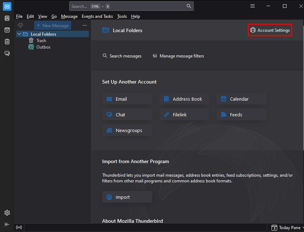Open the Tasks space icon

[7, 42]
